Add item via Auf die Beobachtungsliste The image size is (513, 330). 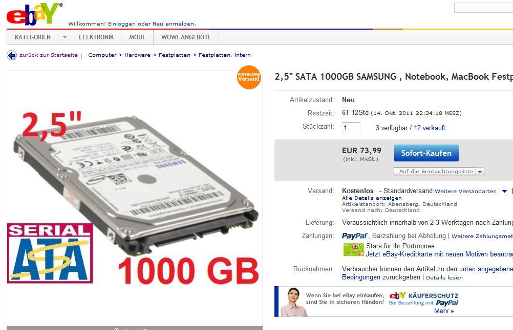436,172
